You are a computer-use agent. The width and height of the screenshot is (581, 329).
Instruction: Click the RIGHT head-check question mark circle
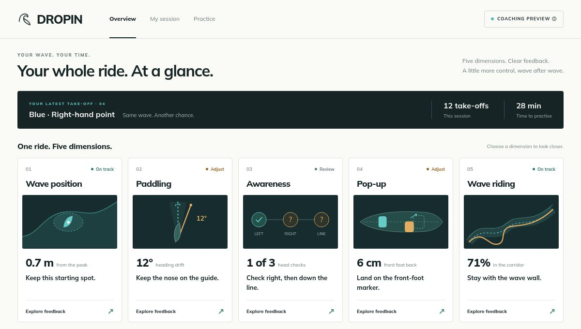click(x=290, y=220)
